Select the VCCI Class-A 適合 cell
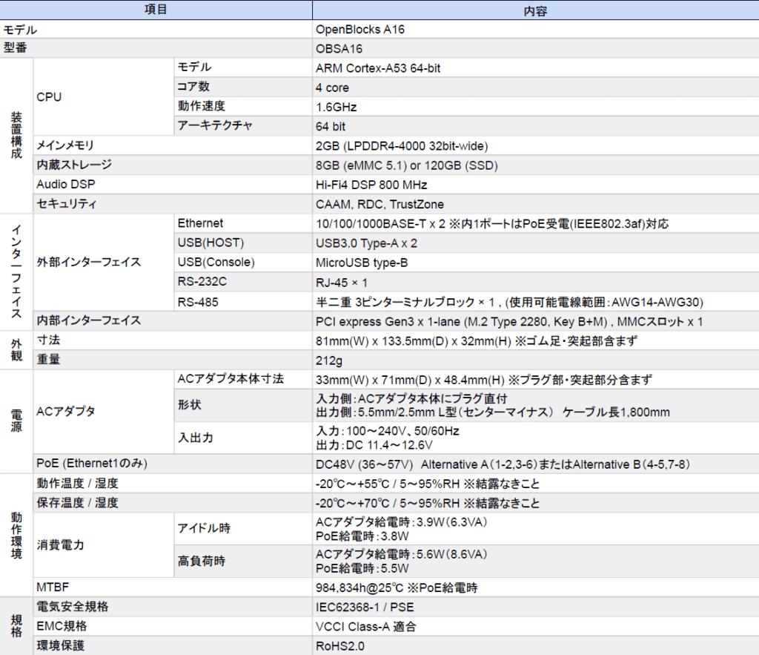 coord(365,626)
